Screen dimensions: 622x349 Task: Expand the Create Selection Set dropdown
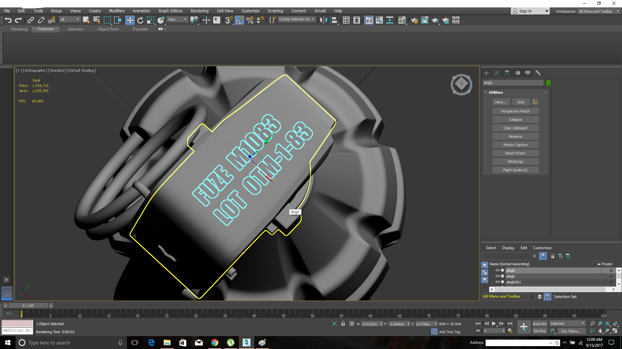[296, 19]
